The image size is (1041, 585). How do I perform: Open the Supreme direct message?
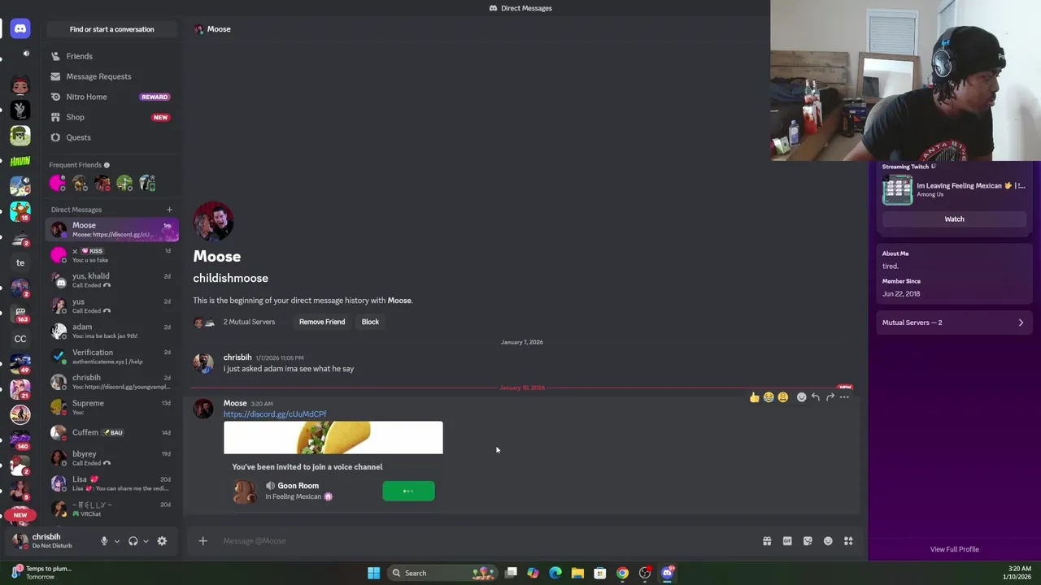tap(112, 407)
